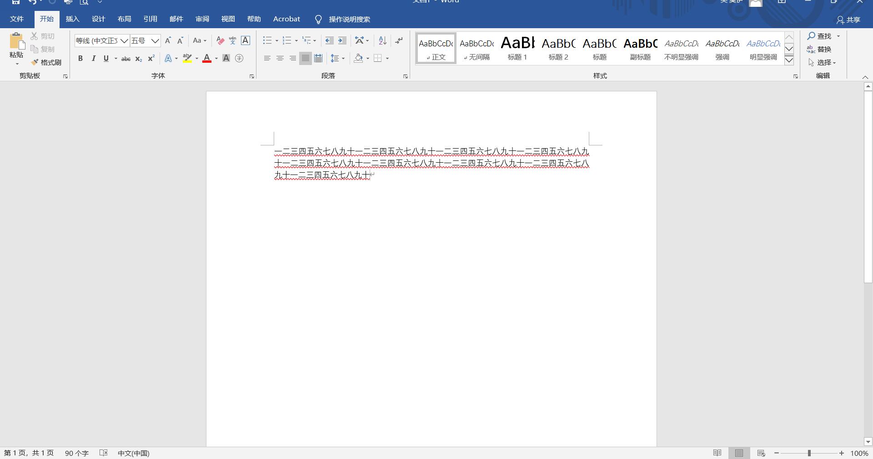Apply distributed alignment (分散对齐)
The image size is (873, 459).
pos(318,58)
